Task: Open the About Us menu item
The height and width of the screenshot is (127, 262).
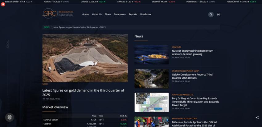Action: pos(97,14)
